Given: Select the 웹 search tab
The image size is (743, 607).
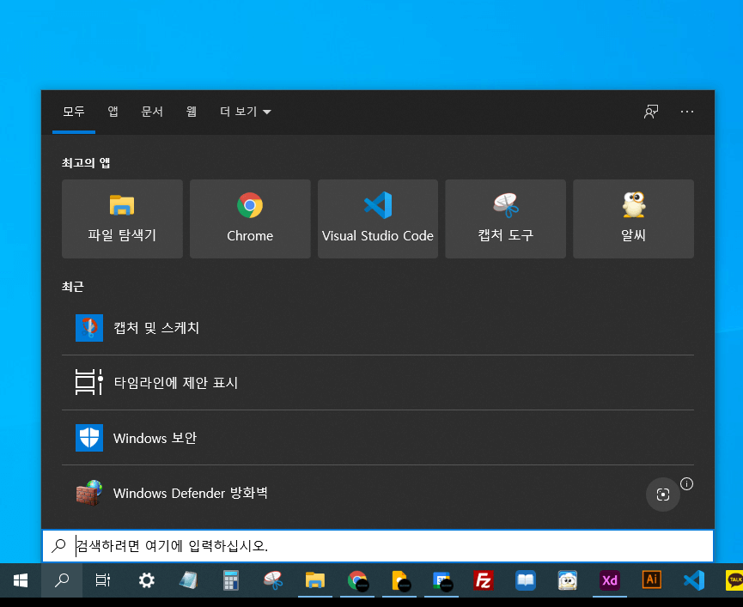Looking at the screenshot, I should [192, 112].
